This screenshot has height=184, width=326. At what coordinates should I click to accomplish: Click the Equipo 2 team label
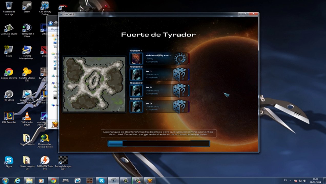136,67
